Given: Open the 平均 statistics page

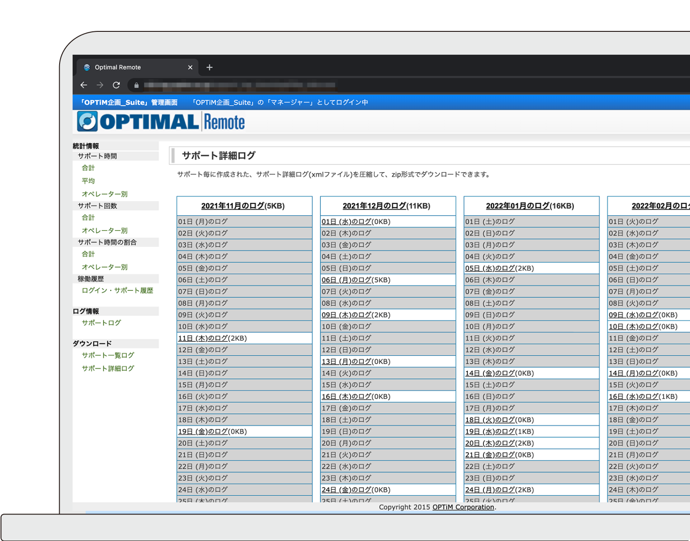Looking at the screenshot, I should [x=88, y=181].
